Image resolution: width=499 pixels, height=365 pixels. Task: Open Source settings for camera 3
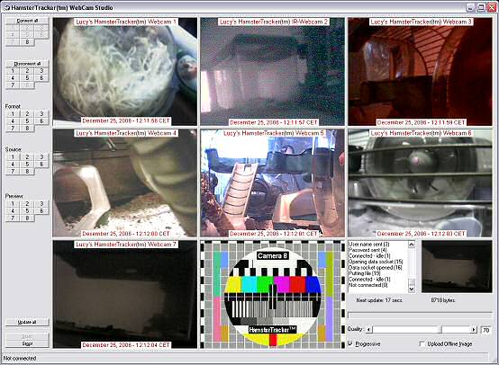pos(41,157)
